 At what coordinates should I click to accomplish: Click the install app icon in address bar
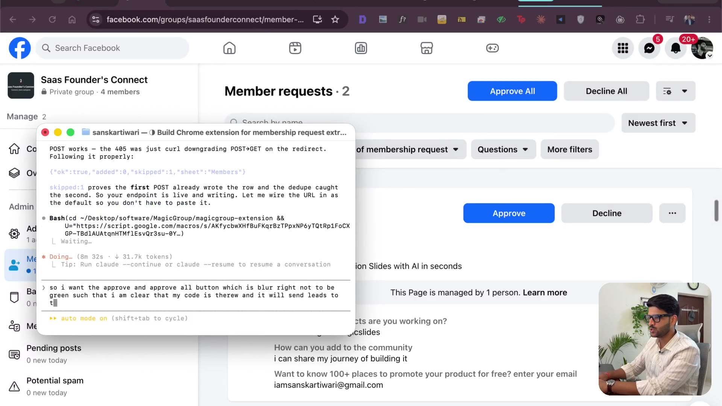click(317, 20)
